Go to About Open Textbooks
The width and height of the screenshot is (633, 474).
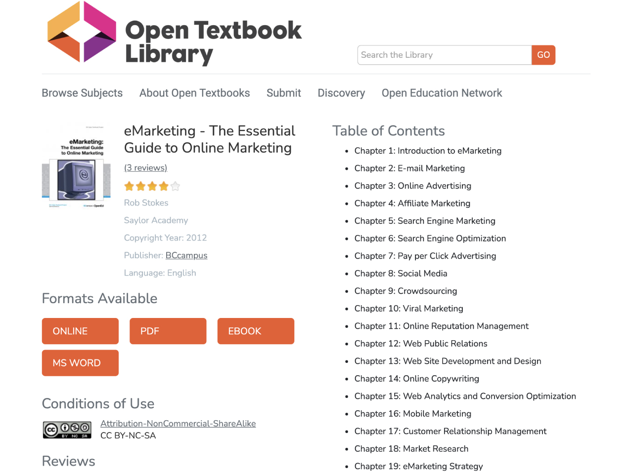[194, 93]
